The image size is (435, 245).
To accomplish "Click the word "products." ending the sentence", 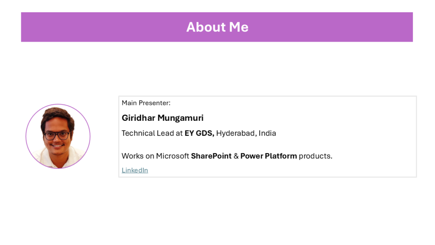I will [x=315, y=156].
